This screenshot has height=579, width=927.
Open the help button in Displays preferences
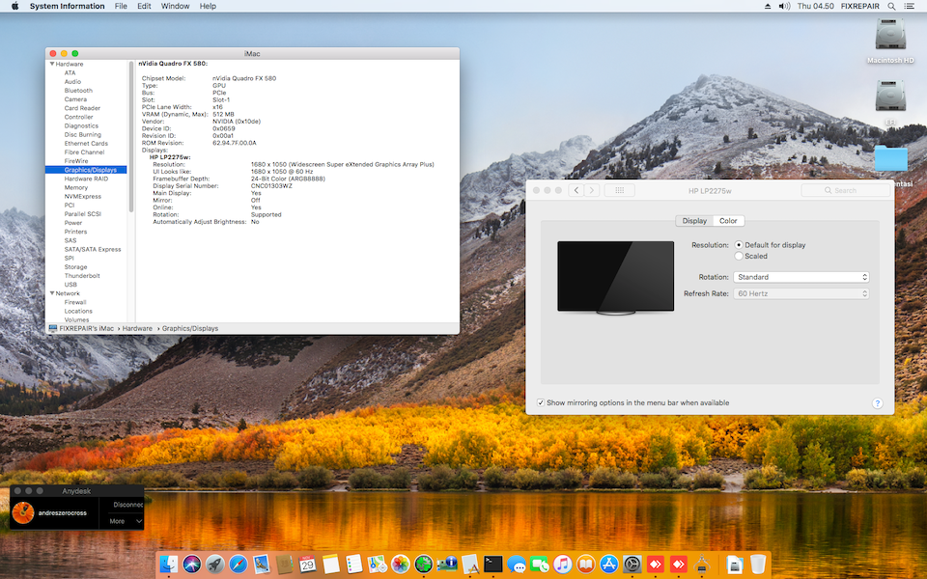(x=878, y=403)
